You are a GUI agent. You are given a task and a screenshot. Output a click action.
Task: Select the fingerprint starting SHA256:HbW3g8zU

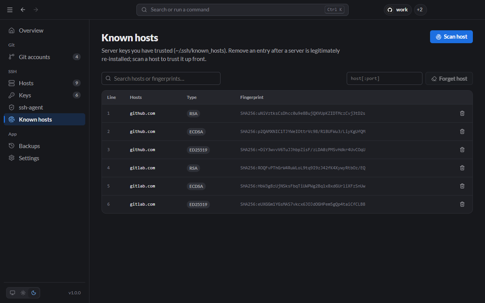(x=303, y=186)
